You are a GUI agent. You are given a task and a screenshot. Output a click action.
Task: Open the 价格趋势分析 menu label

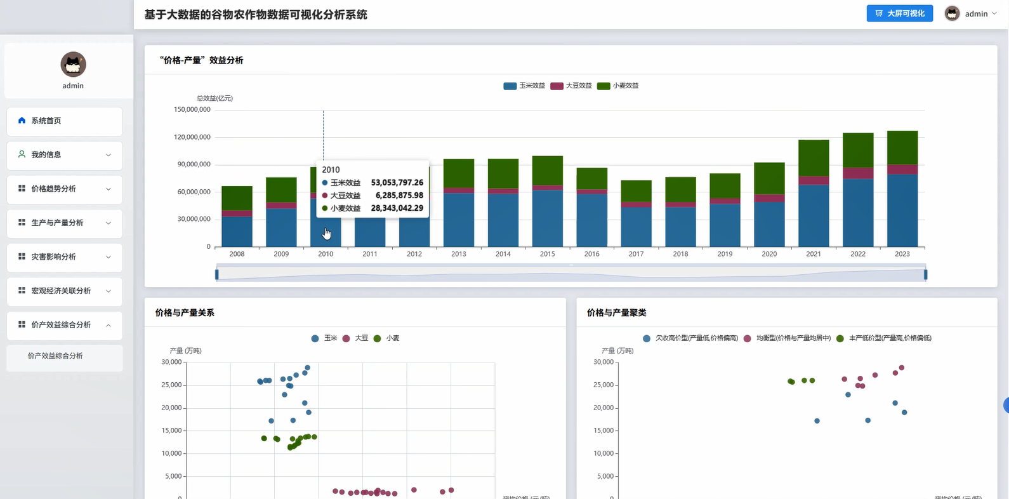pos(53,189)
